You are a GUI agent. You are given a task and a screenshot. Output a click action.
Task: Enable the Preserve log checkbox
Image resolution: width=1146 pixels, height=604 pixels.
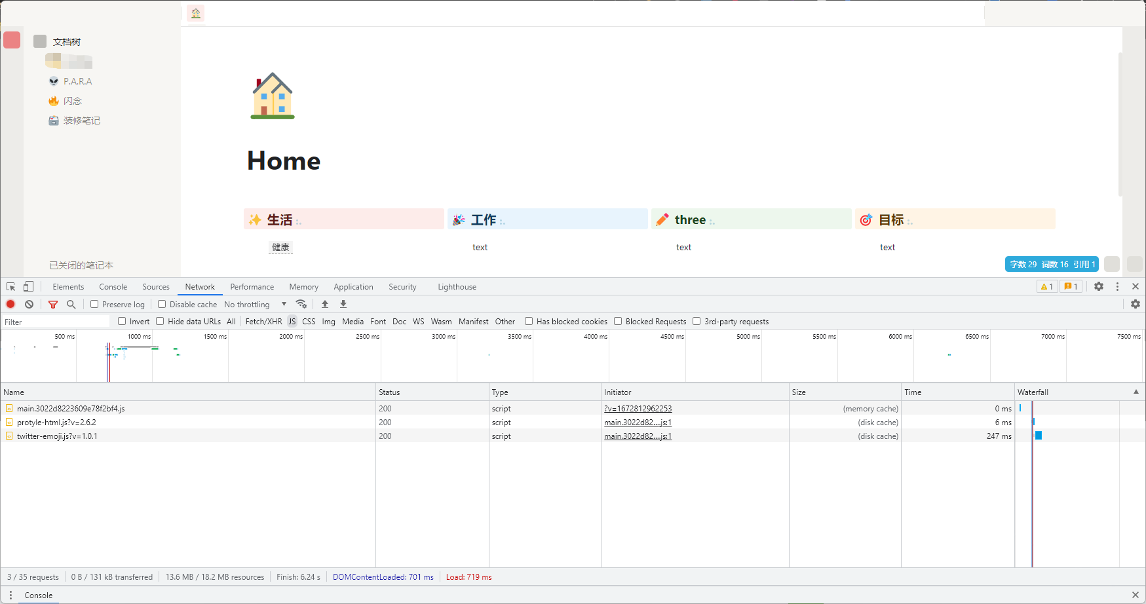(x=95, y=305)
